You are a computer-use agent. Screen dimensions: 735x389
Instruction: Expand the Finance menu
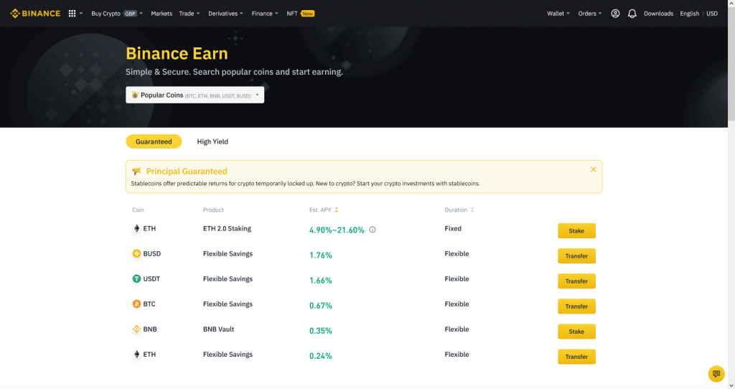(x=265, y=14)
